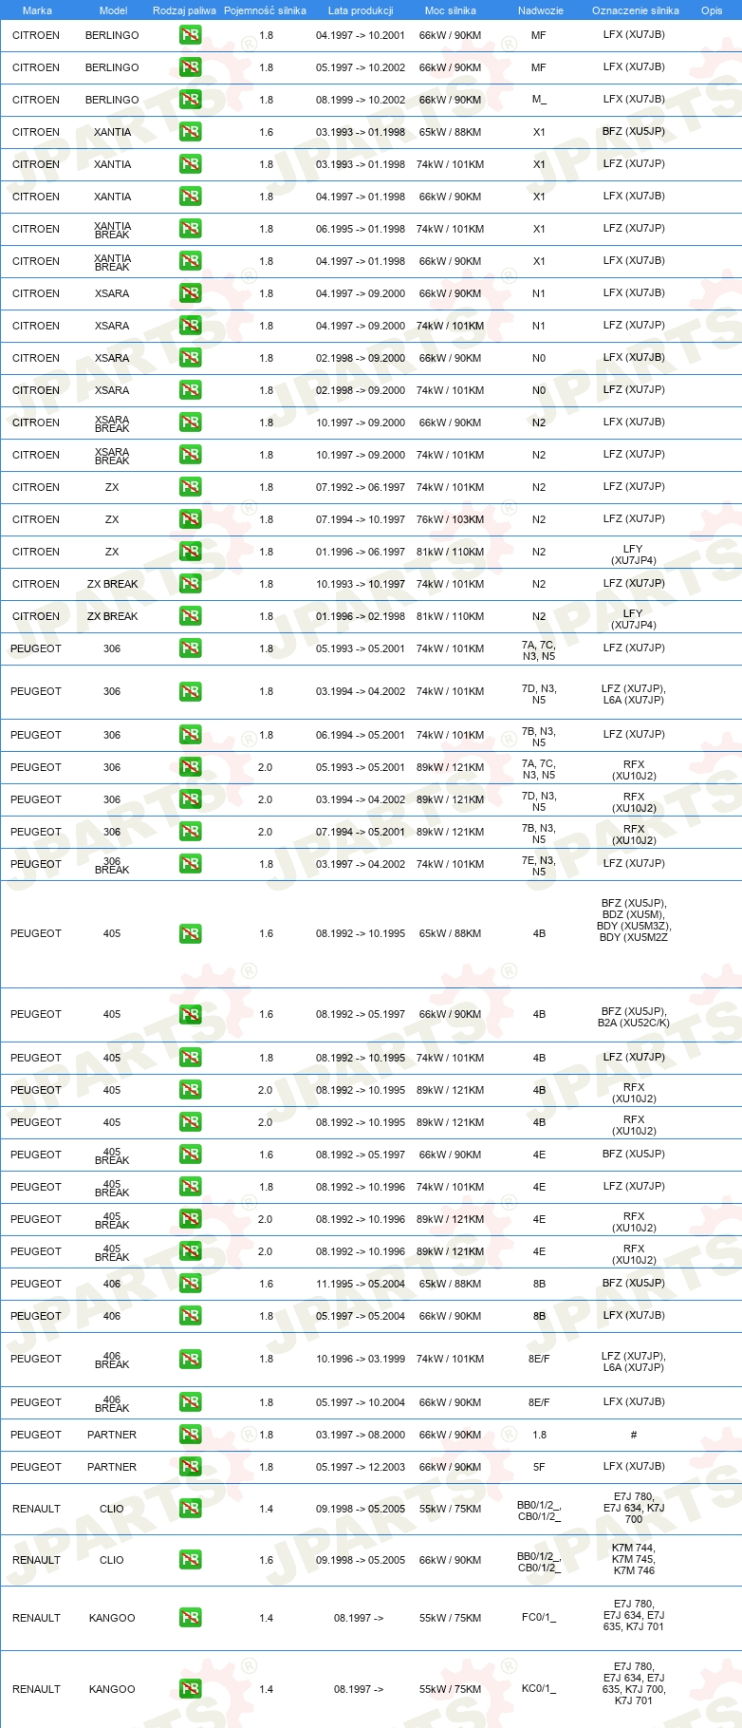
Task: Select date range 03.1997 -> 08.2000
Action: [x=361, y=1435]
